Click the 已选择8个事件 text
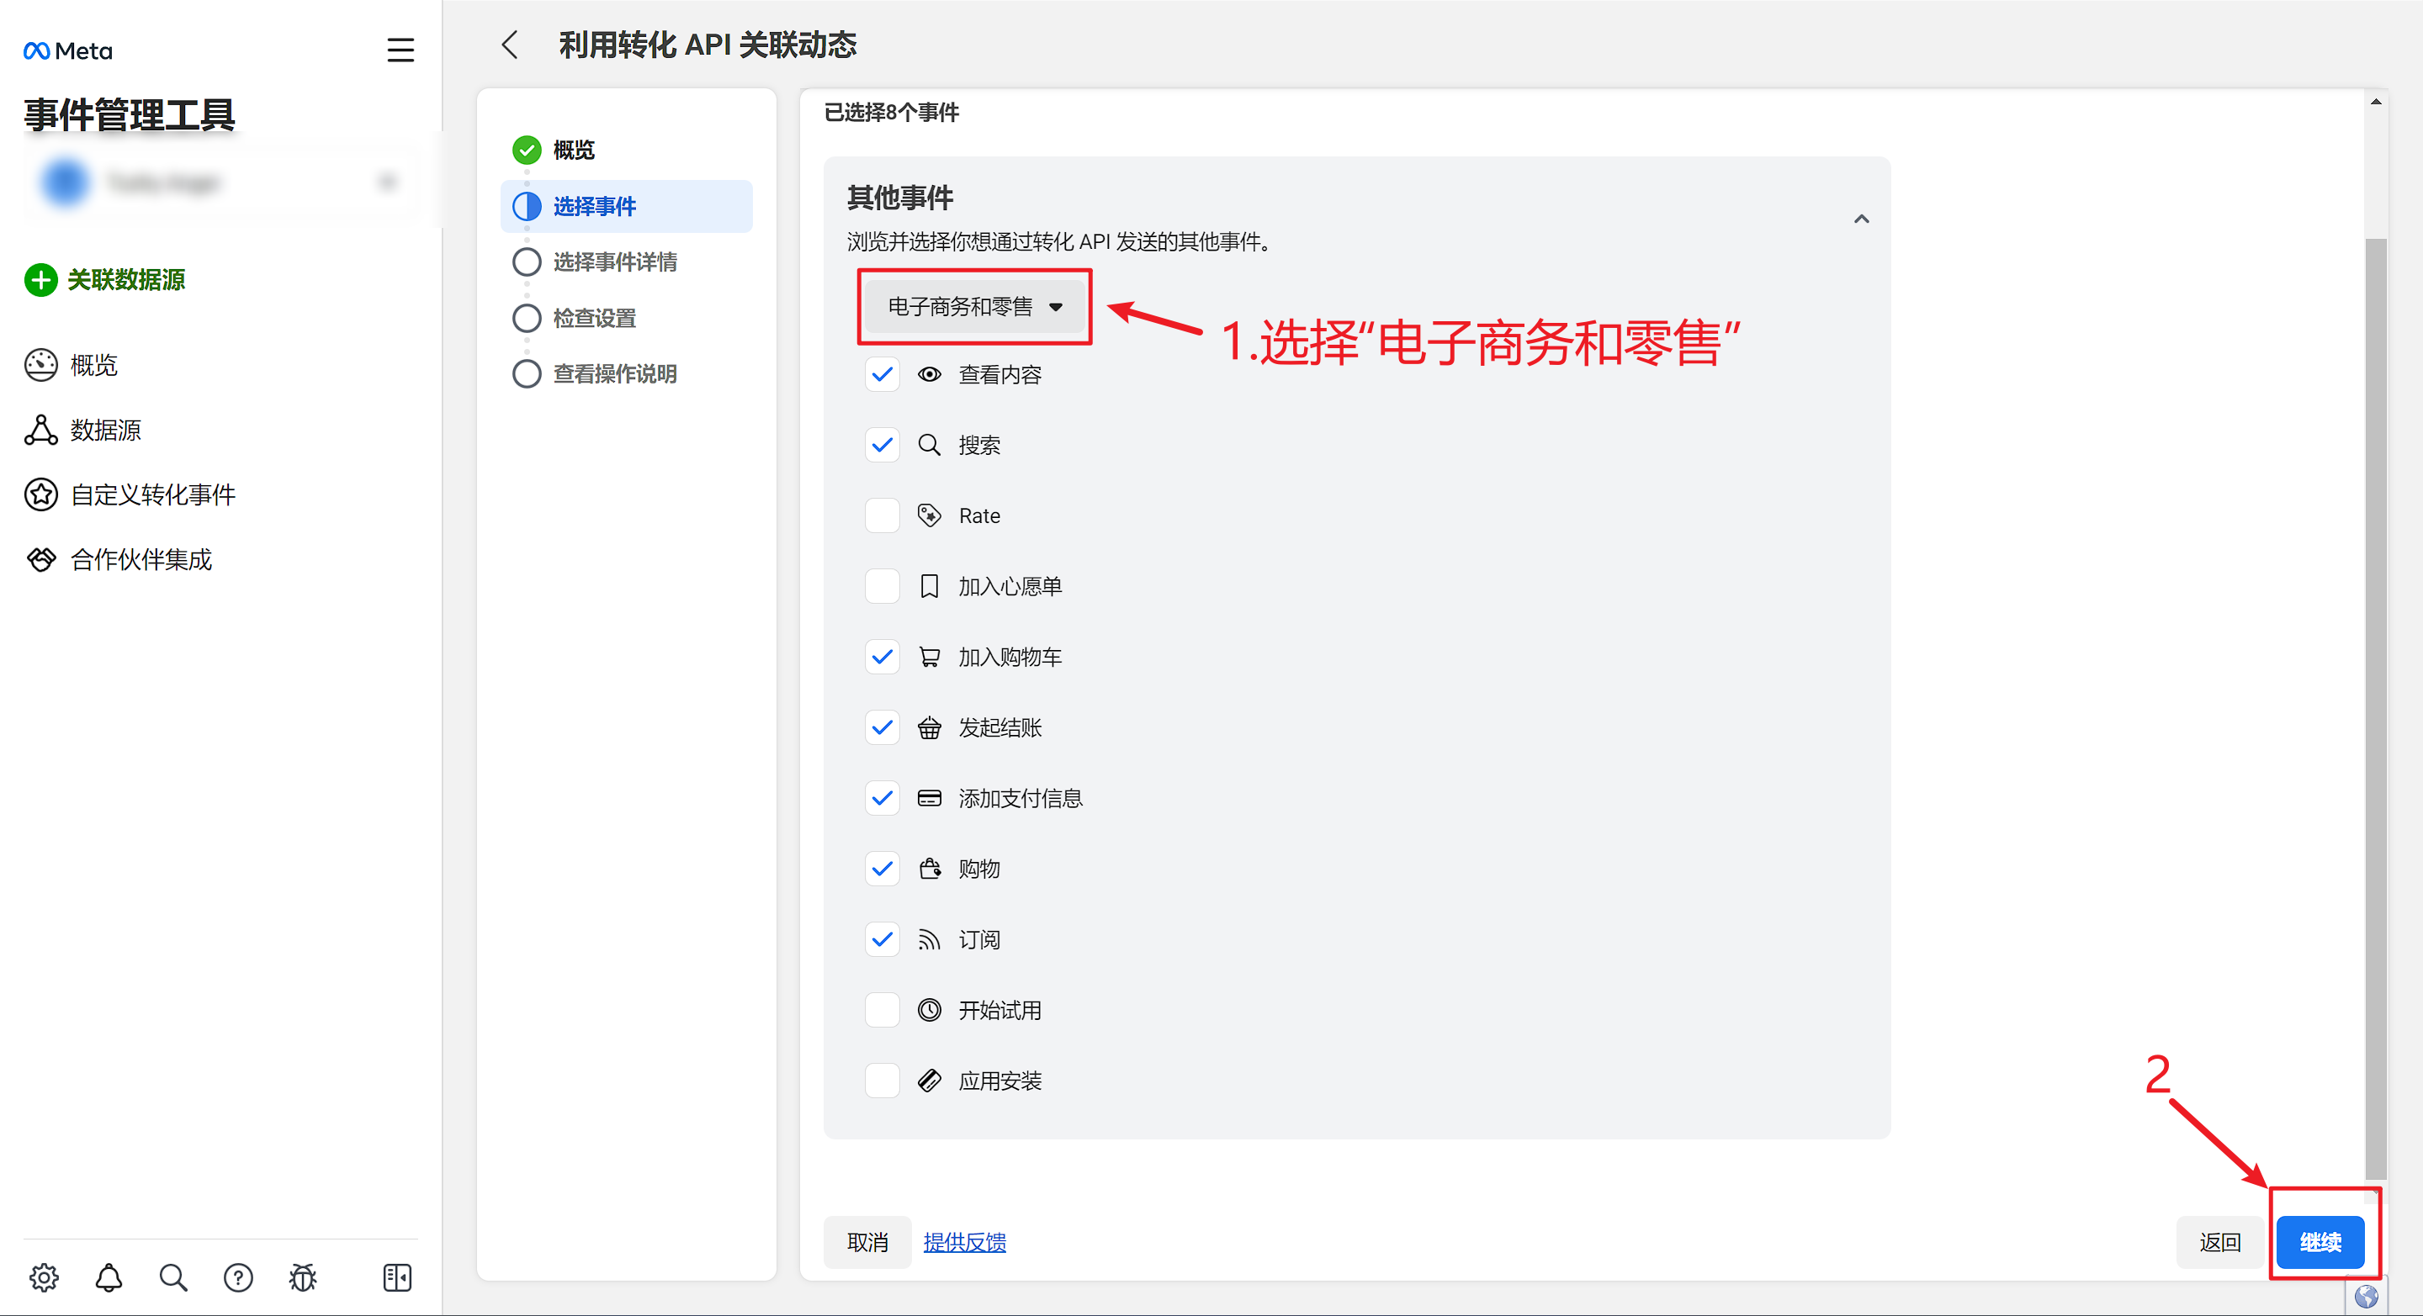This screenshot has height=1316, width=2423. click(x=891, y=113)
